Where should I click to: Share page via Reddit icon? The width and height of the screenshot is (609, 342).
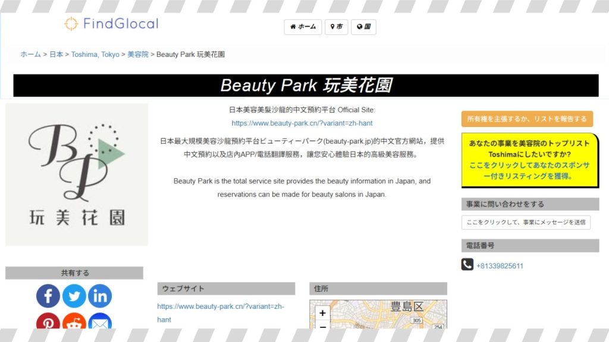point(74,322)
